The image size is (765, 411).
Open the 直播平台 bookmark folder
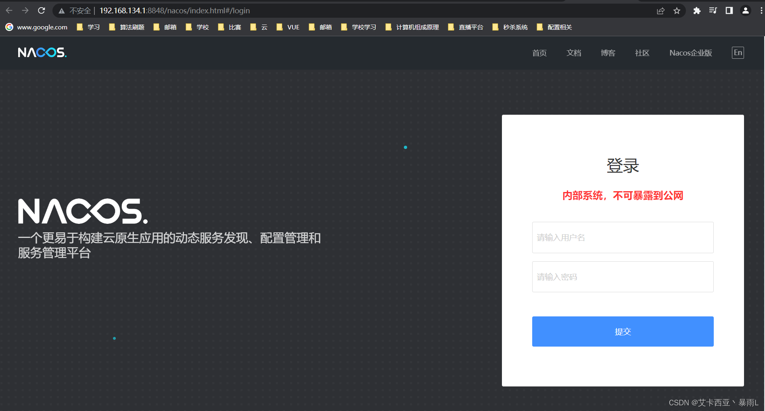(466, 27)
